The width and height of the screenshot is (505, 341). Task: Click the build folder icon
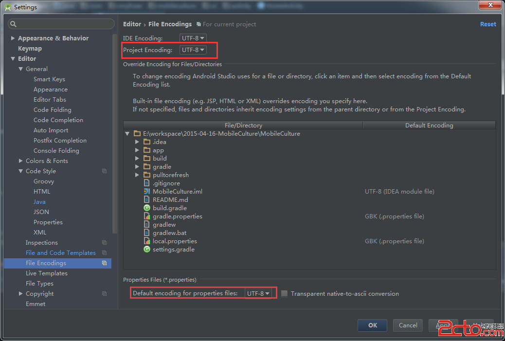(147, 158)
